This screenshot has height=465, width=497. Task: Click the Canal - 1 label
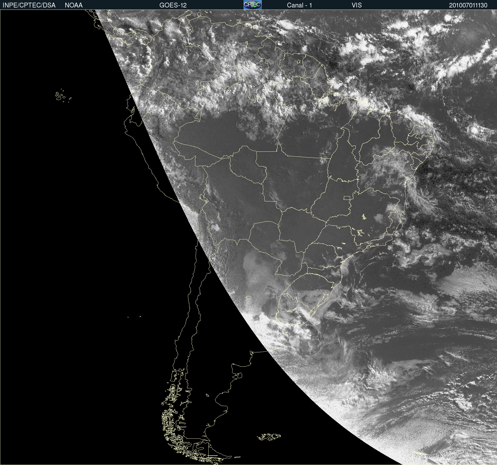(300, 5)
